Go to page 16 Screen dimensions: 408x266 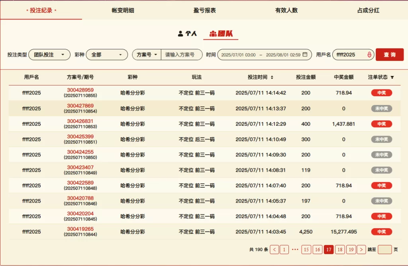[x=318, y=250]
